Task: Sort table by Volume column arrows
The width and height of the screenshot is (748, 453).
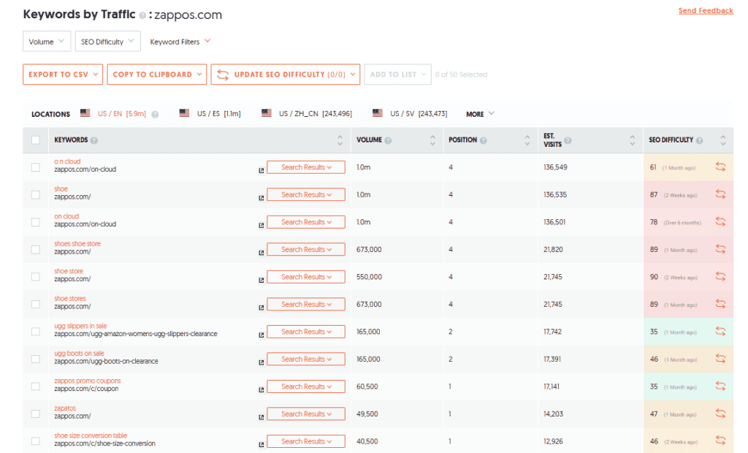Action: point(432,140)
